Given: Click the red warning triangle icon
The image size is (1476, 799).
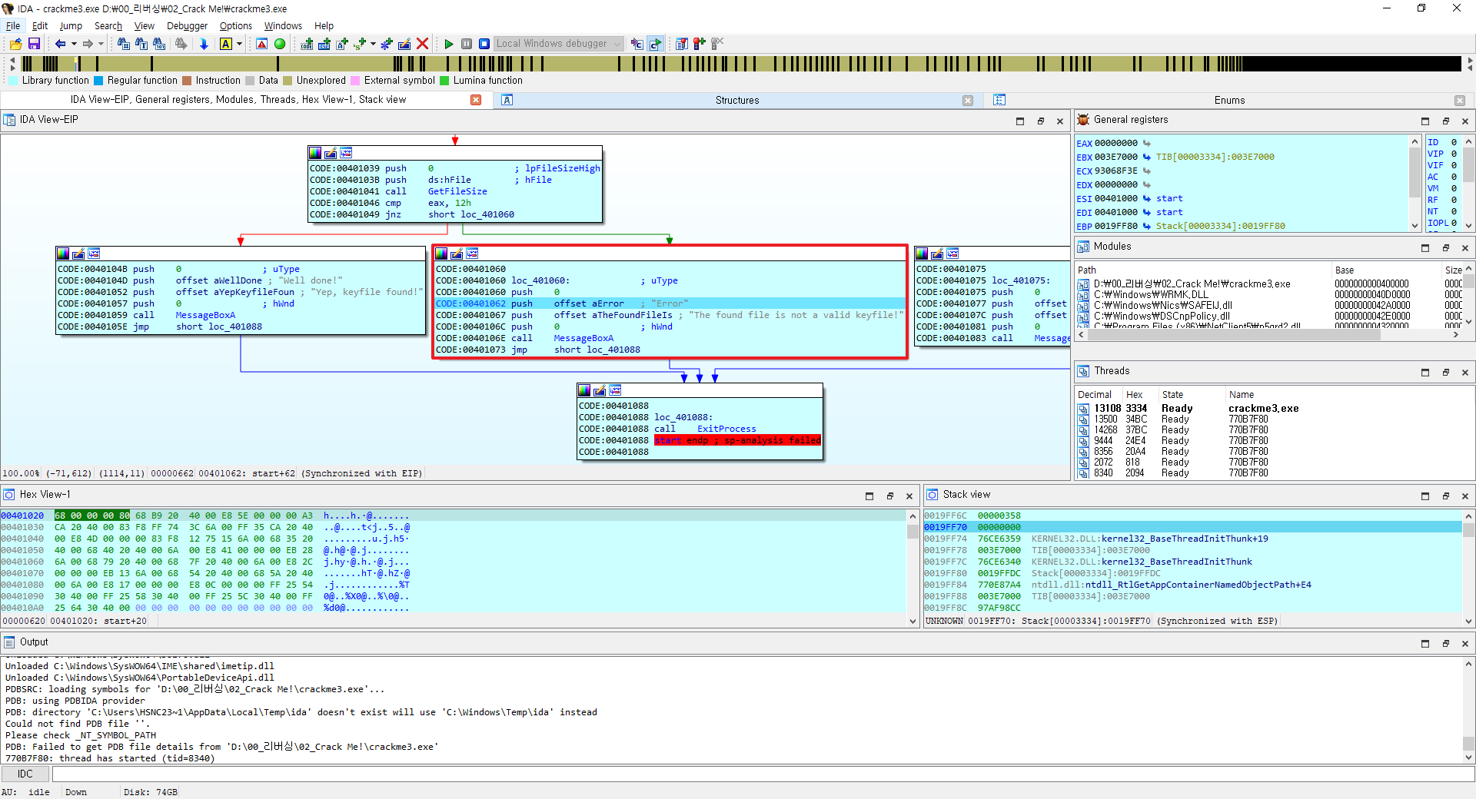Looking at the screenshot, I should point(262,44).
